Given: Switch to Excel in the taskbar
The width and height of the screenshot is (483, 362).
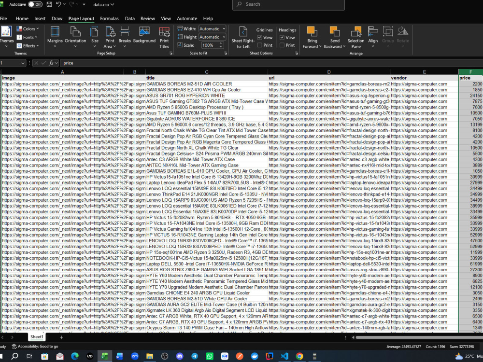Looking at the screenshot, I should point(104,356).
